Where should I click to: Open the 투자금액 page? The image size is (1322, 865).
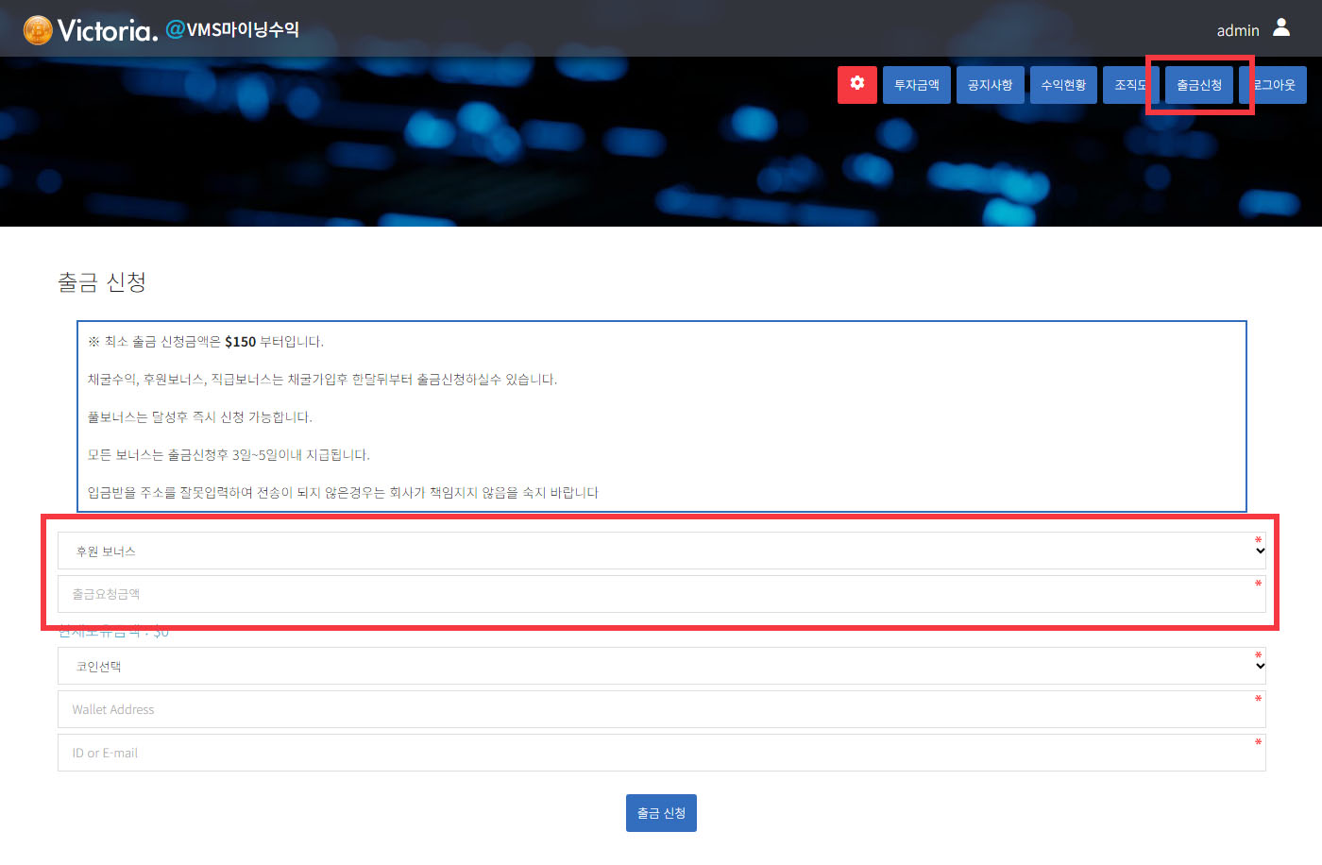tap(916, 85)
